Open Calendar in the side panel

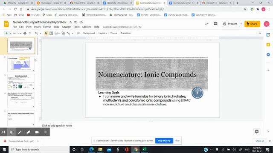268,35
